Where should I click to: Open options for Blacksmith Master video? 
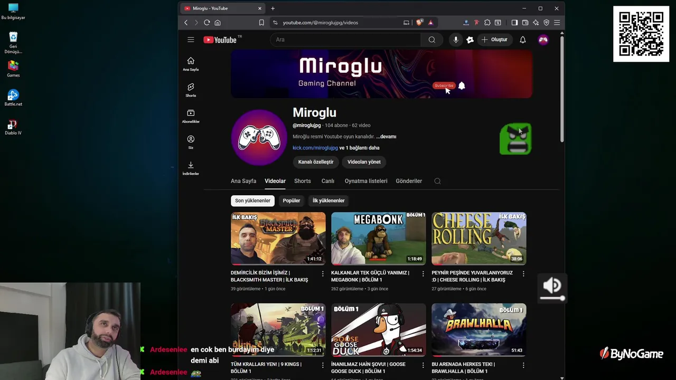pyautogui.click(x=323, y=273)
